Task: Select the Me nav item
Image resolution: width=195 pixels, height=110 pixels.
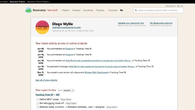Action: (x=121, y=10)
